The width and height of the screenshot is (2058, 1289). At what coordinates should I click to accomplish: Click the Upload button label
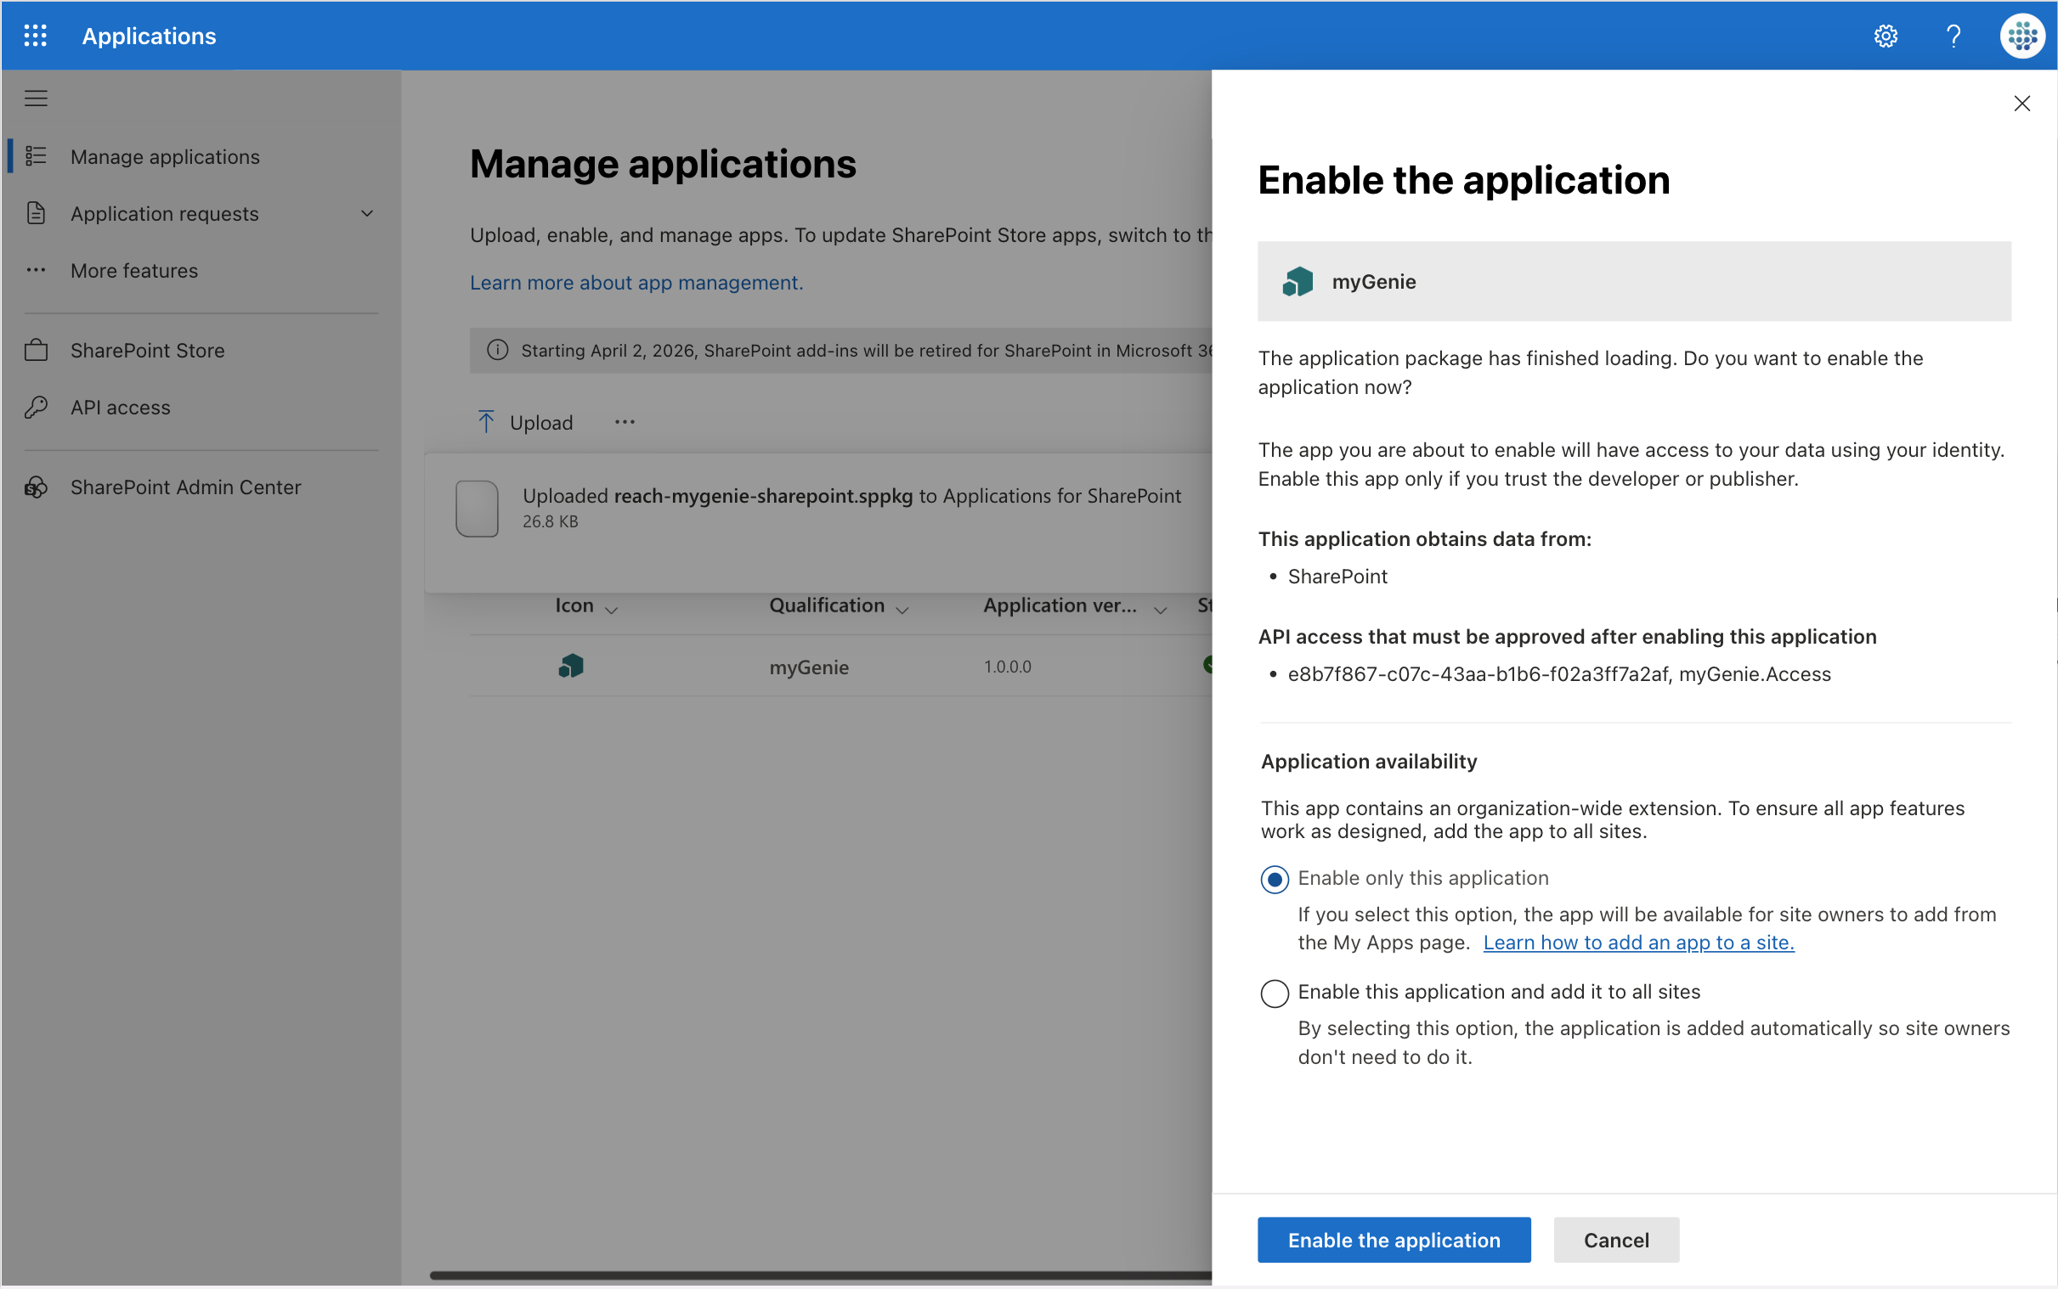click(540, 423)
